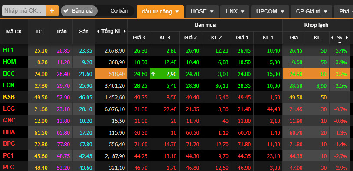The width and height of the screenshot is (353, 171).
Task: Open the HOSE exchange dropdown
Action: coord(202,11)
